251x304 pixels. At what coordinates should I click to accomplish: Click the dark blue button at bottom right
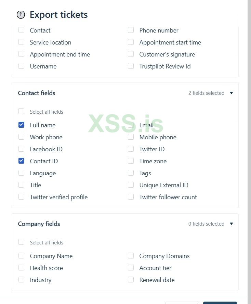[220, 302]
